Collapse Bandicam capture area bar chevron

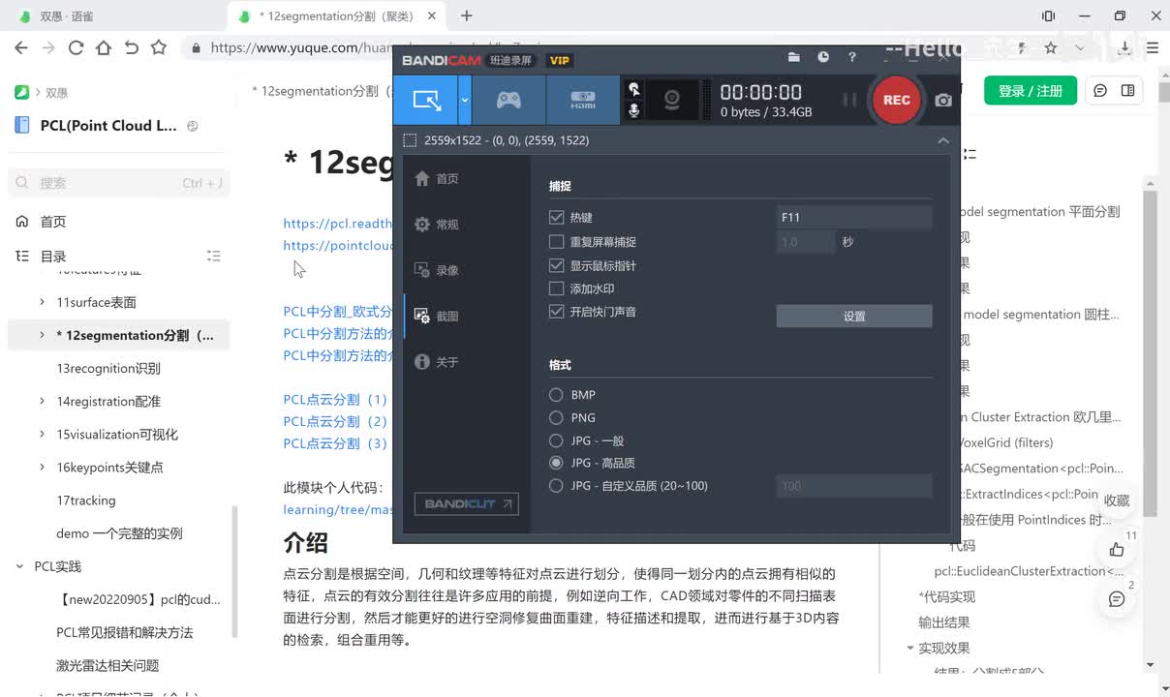click(942, 140)
